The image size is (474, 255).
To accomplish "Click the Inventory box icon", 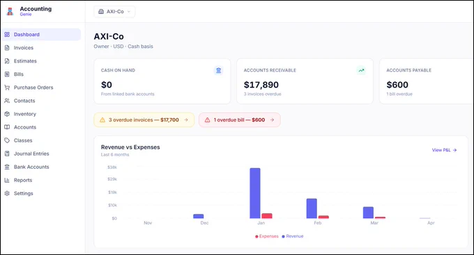I will point(7,114).
